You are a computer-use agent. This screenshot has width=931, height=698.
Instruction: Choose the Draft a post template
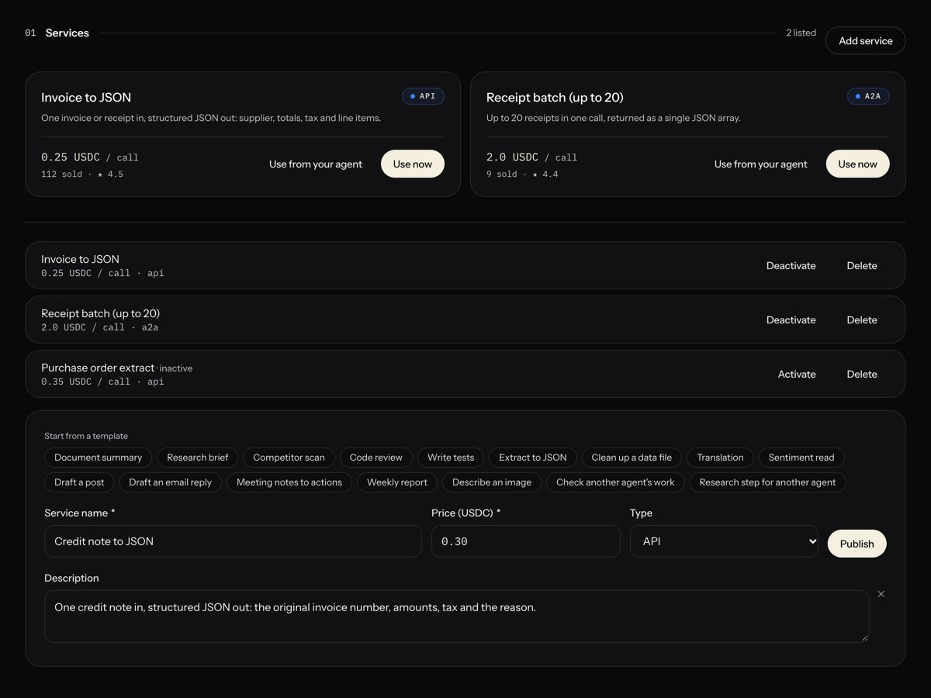tap(79, 482)
